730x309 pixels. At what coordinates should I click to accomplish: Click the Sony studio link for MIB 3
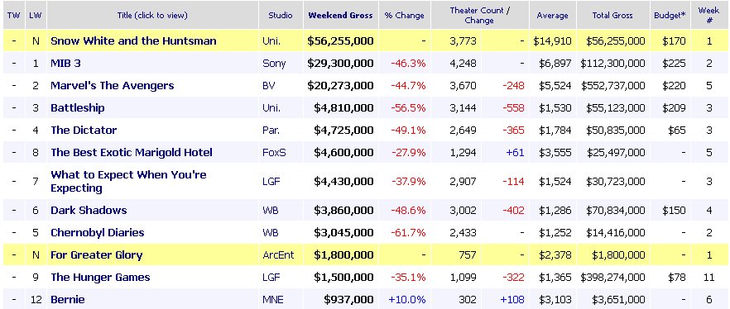(x=274, y=64)
